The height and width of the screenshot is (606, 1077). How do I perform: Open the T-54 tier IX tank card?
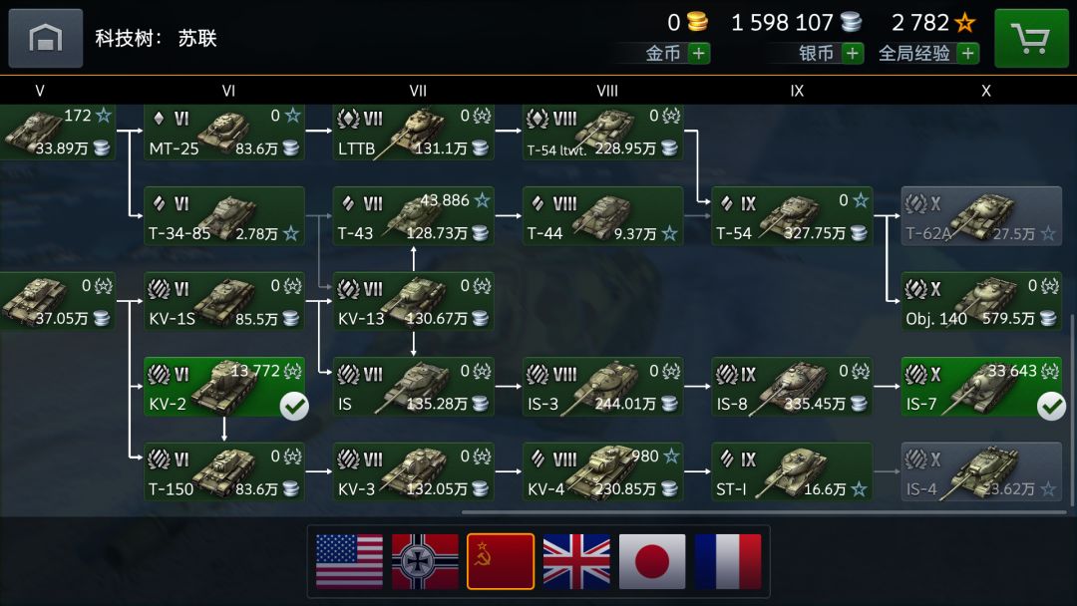[792, 216]
